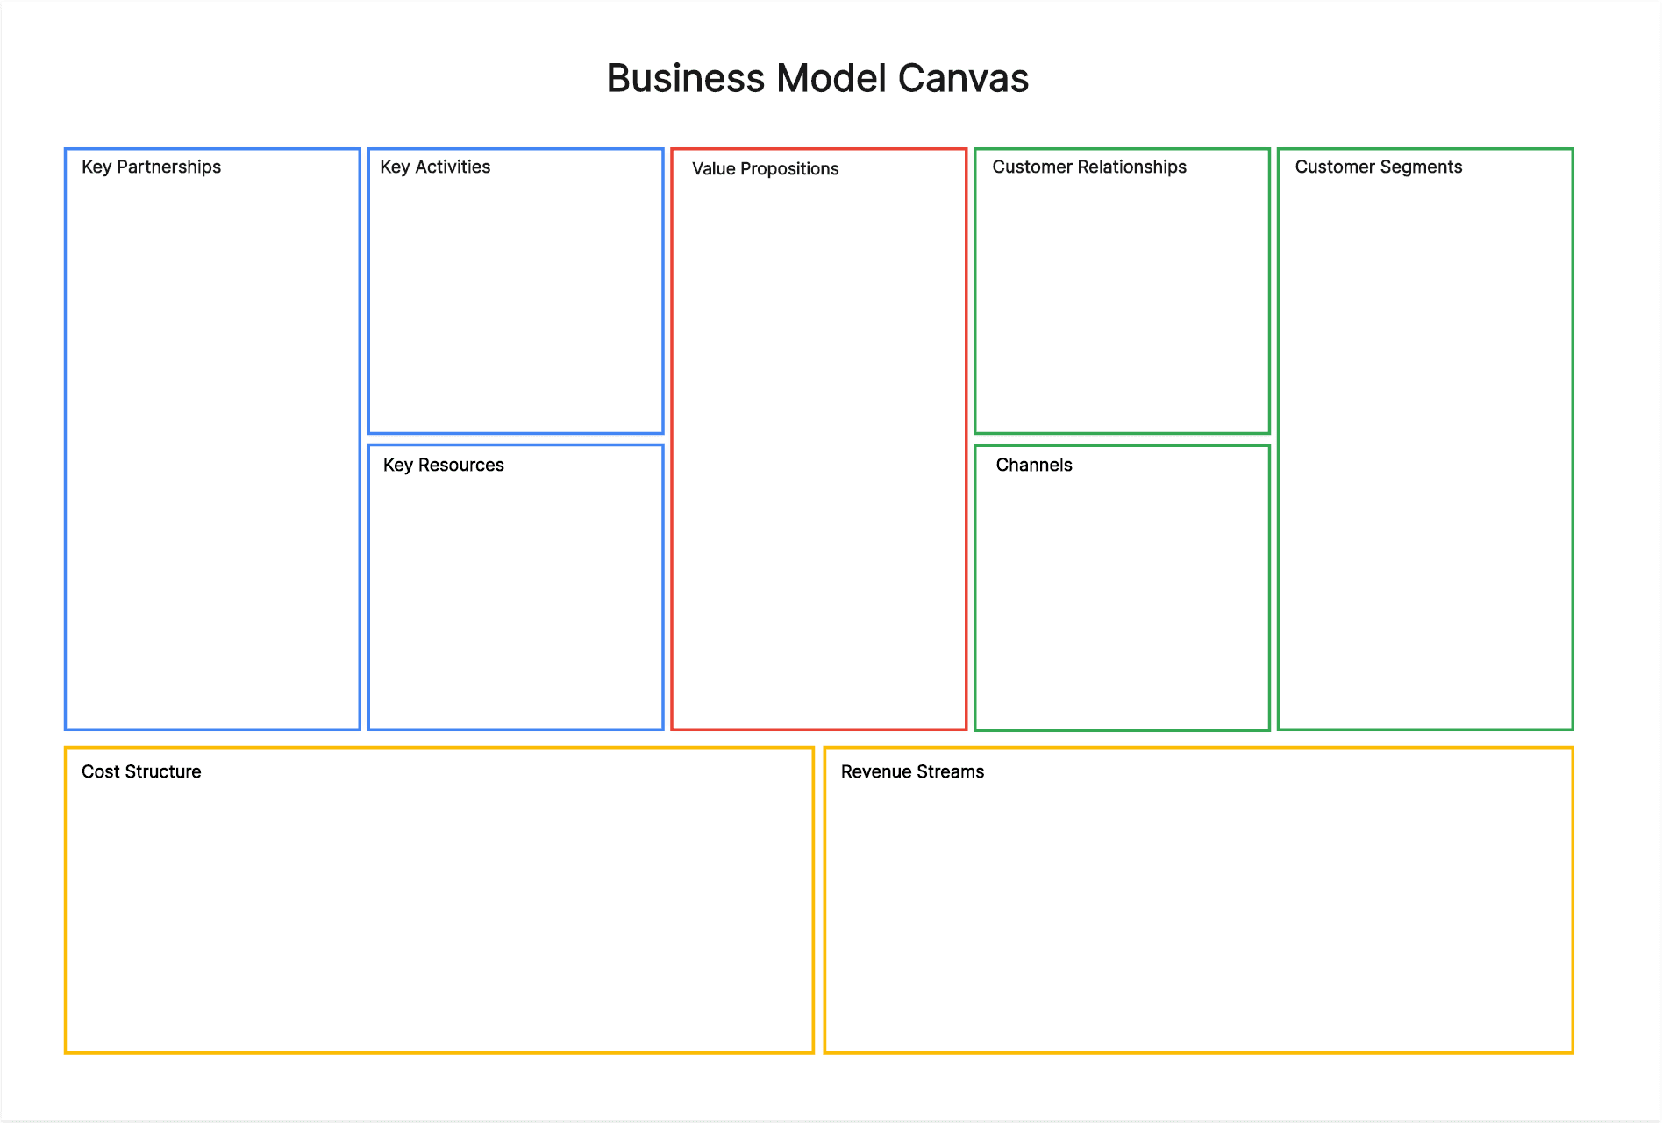This screenshot has height=1123, width=1662.
Task: Click the Value Propositions section header
Action: tap(765, 168)
